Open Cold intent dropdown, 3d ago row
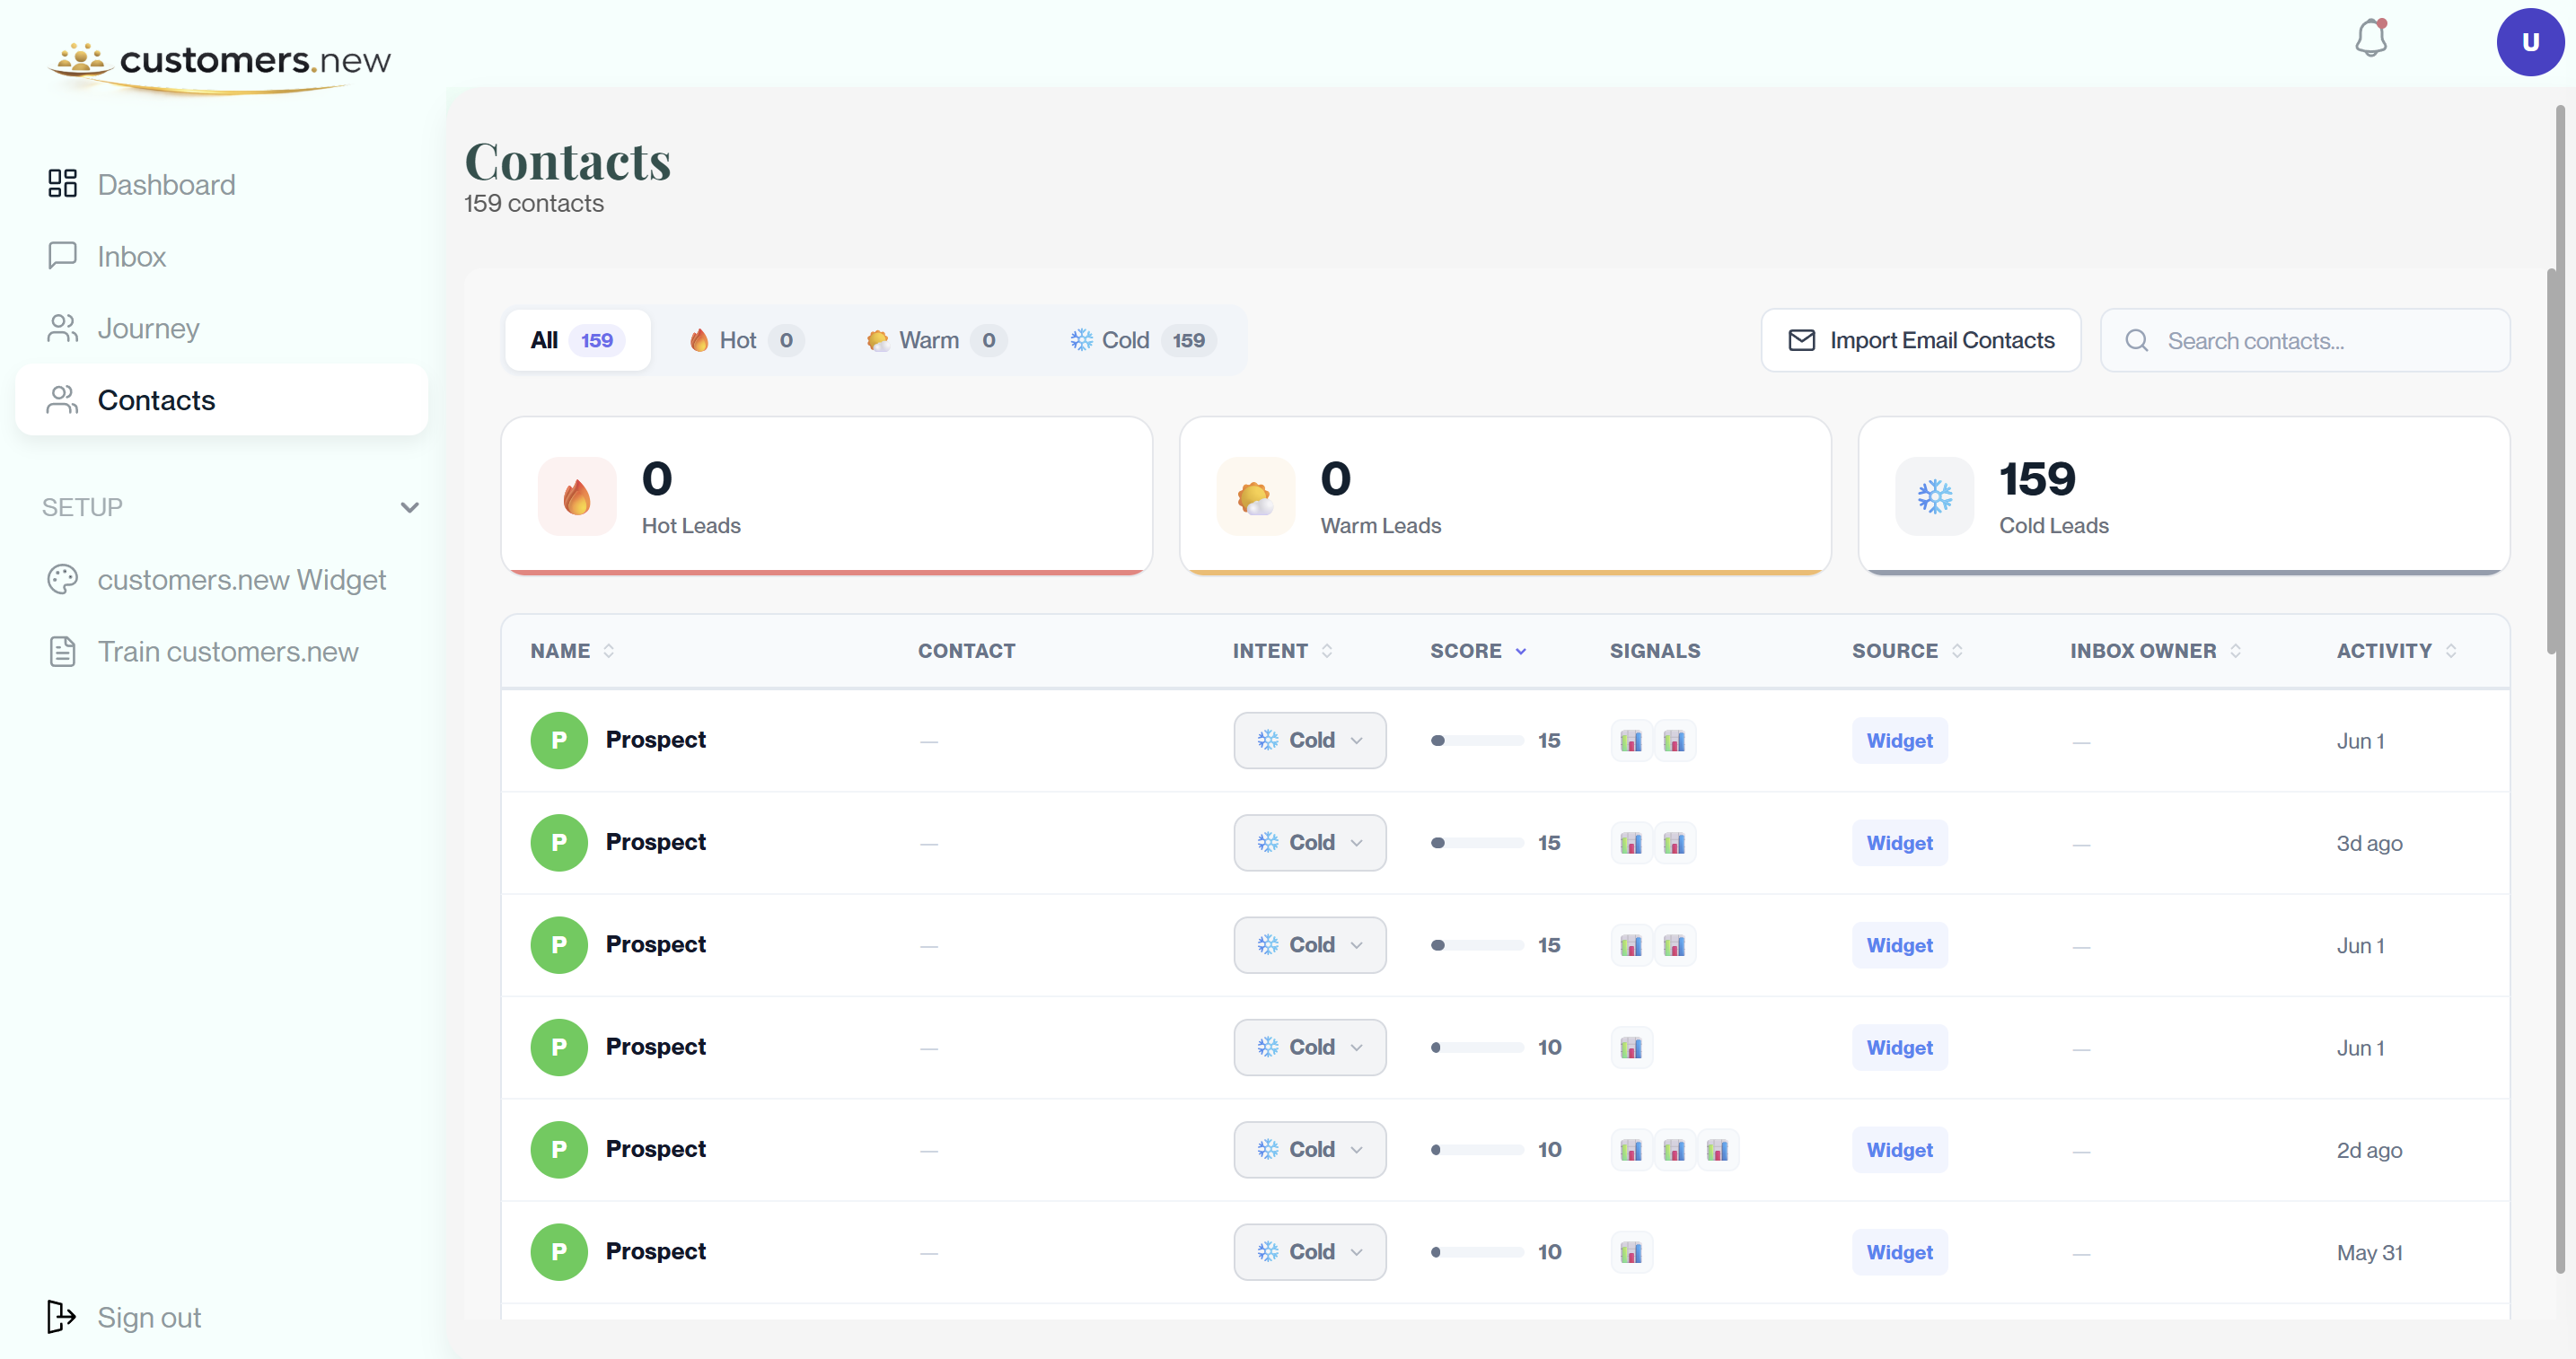Screen dimensions: 2576x1359 pos(1309,843)
